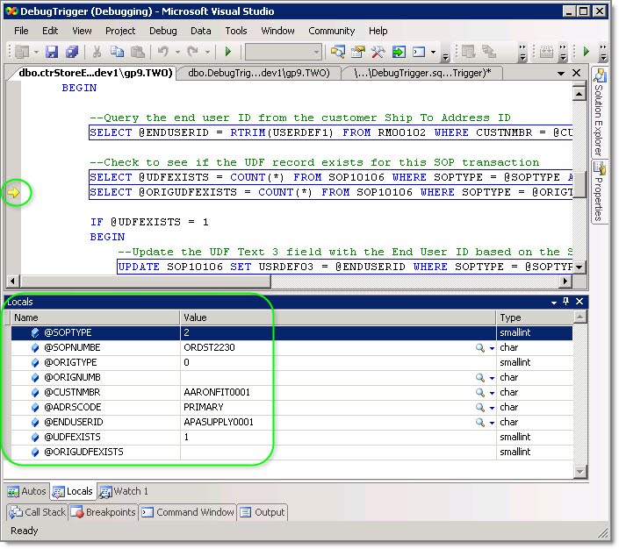The height and width of the screenshot is (549, 619).
Task: Click the Undo arrow icon
Action: tap(163, 52)
